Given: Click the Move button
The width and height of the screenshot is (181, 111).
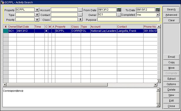Looking at the screenshot, I should [171, 68].
